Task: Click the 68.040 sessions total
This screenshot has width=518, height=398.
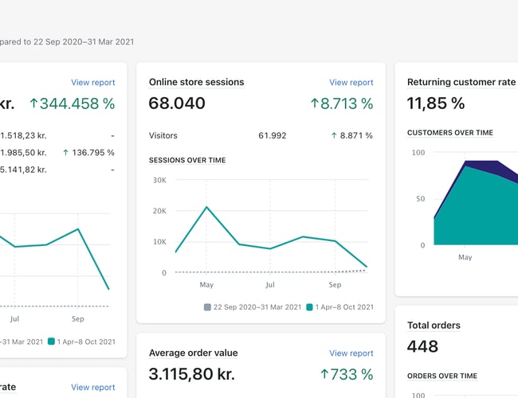Action: click(177, 103)
